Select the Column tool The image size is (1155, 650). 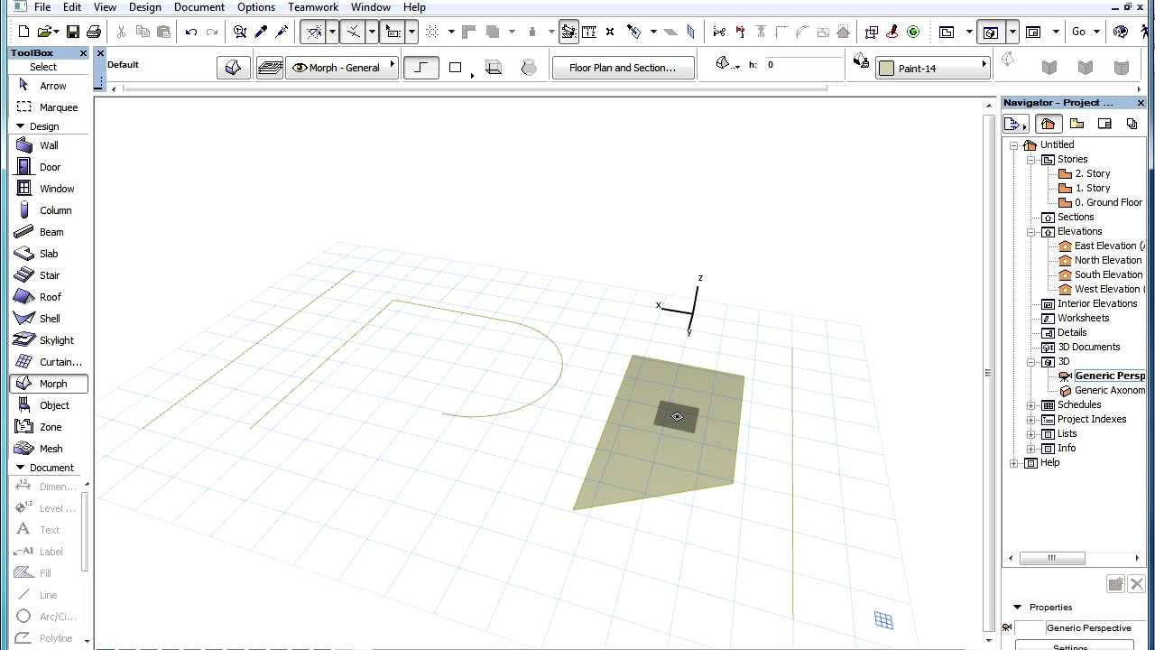click(50, 210)
